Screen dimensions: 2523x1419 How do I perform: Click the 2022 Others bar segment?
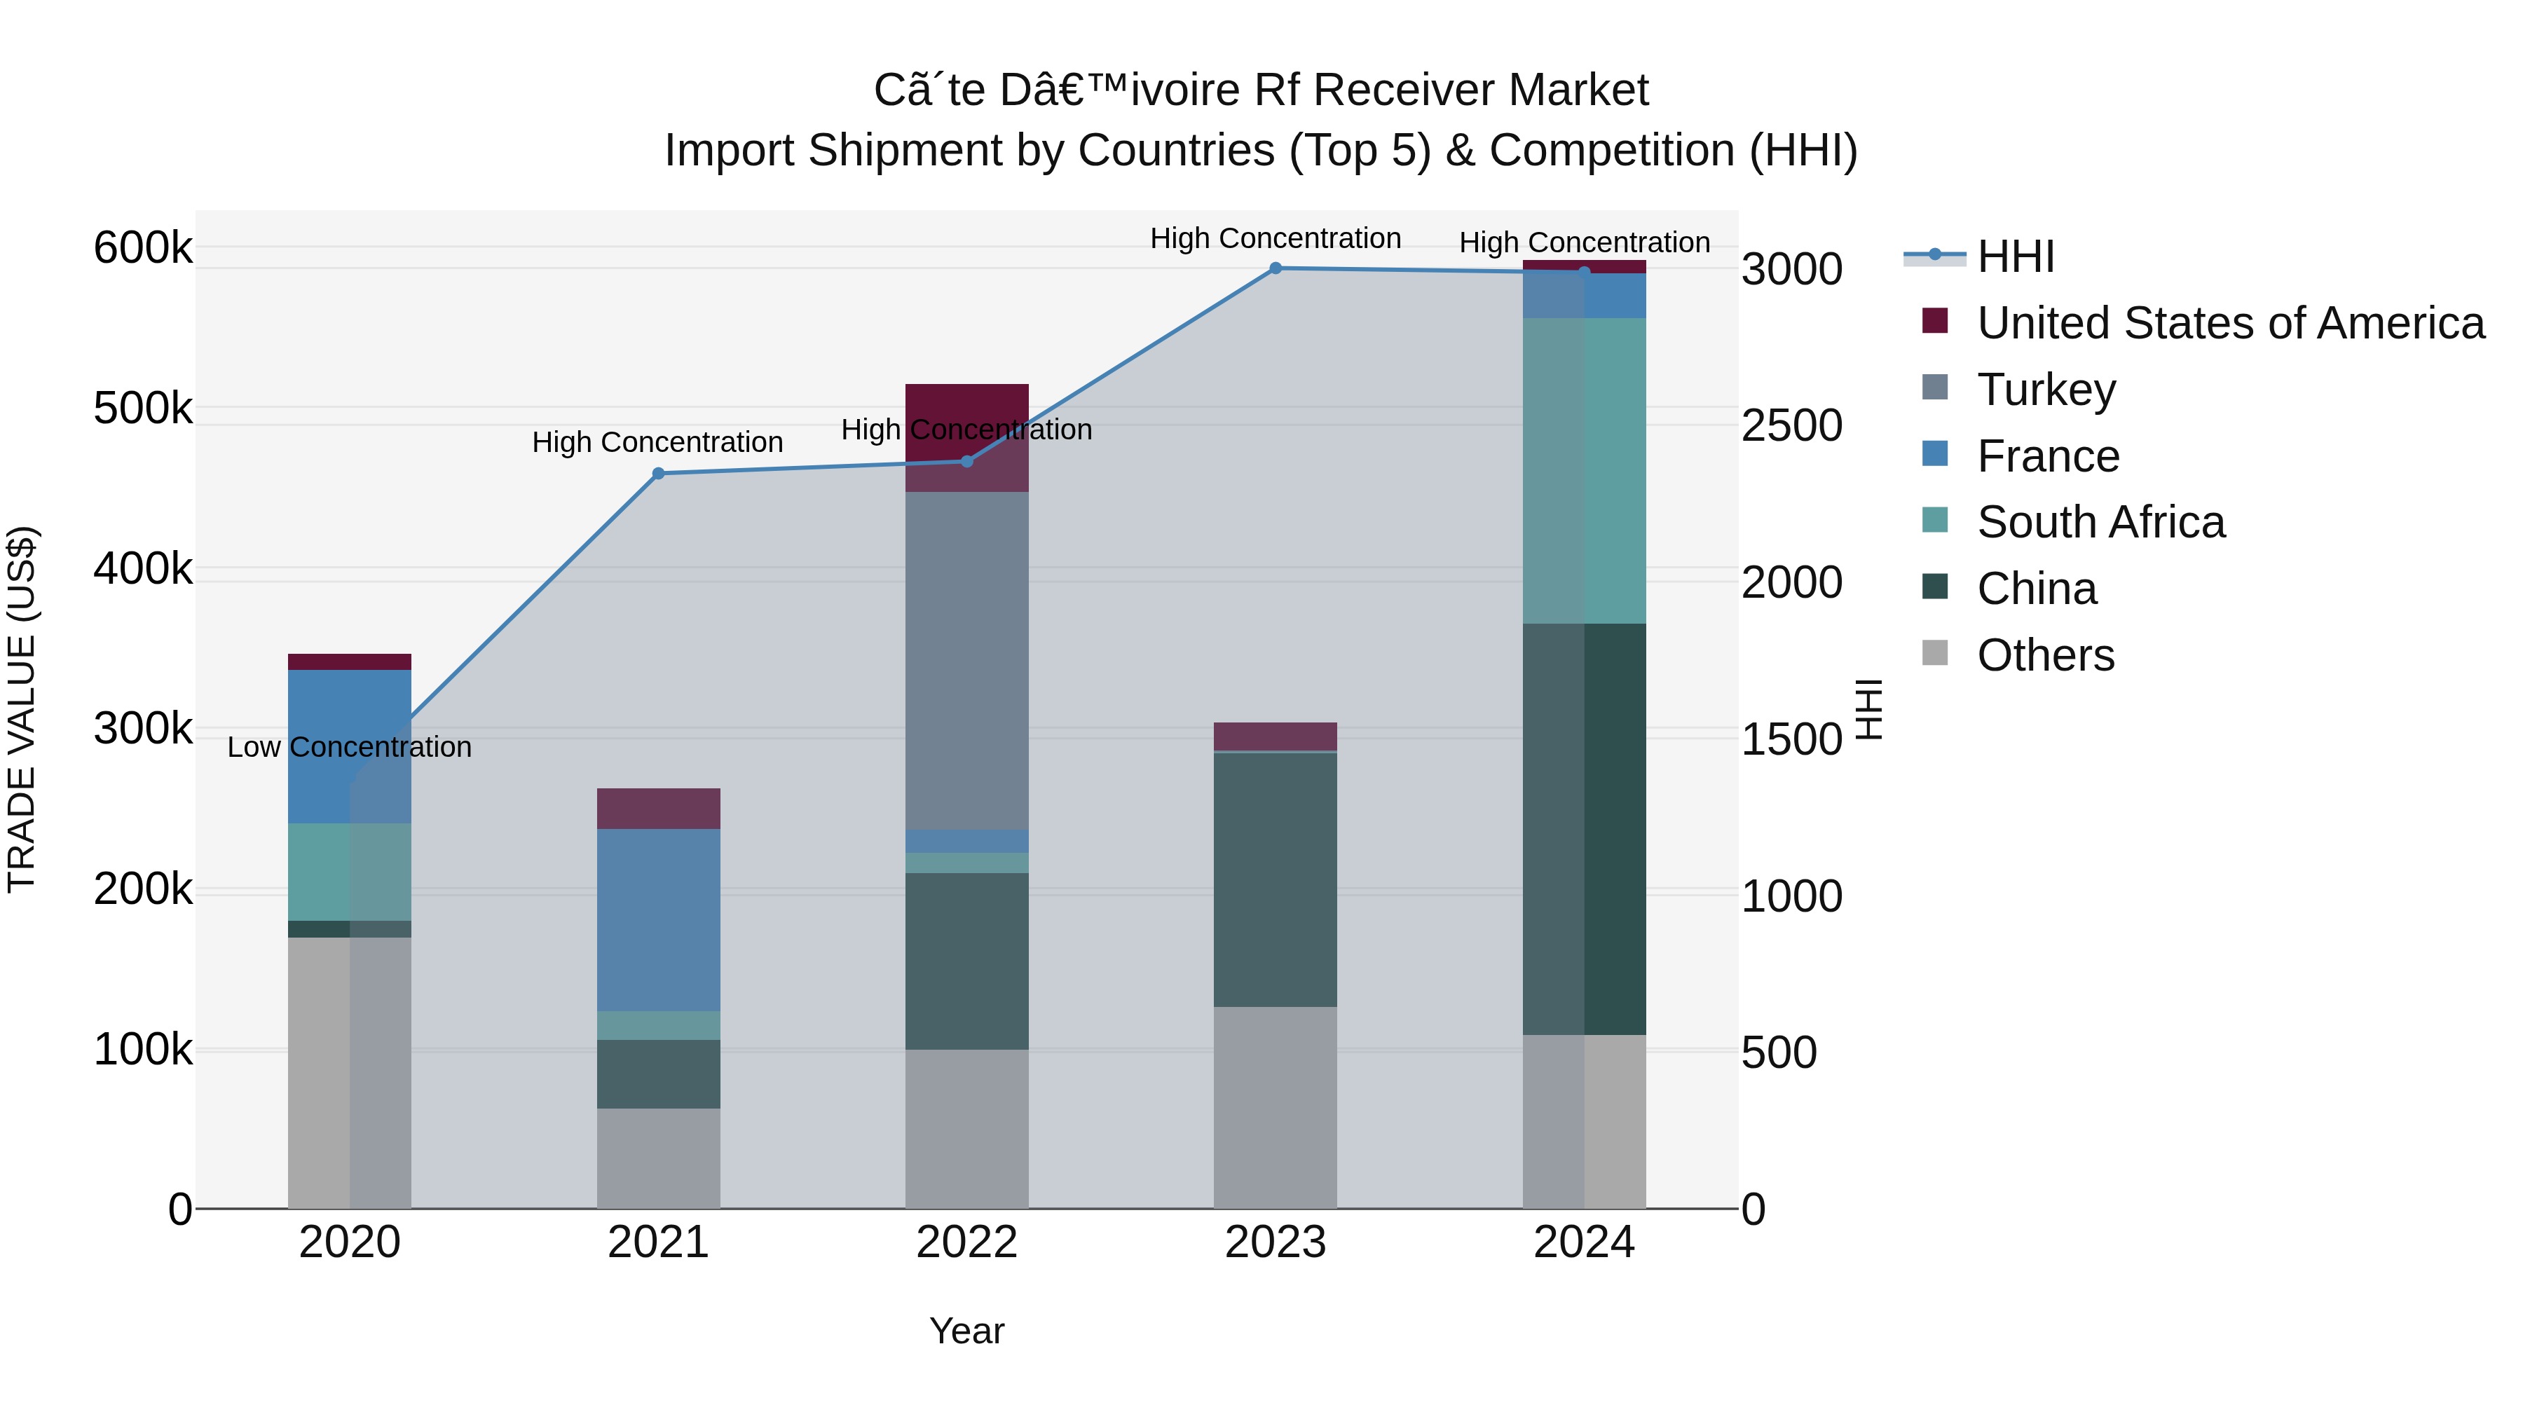coord(966,1129)
